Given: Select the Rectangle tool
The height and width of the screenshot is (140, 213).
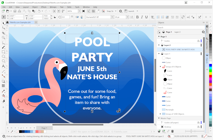Looking at the screenshot, I should point(3,52).
